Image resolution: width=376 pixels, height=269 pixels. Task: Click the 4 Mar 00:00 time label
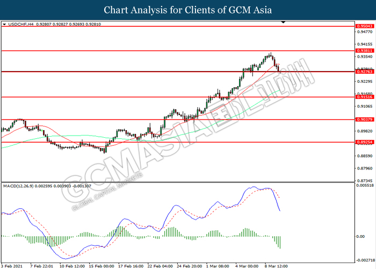[247, 266]
